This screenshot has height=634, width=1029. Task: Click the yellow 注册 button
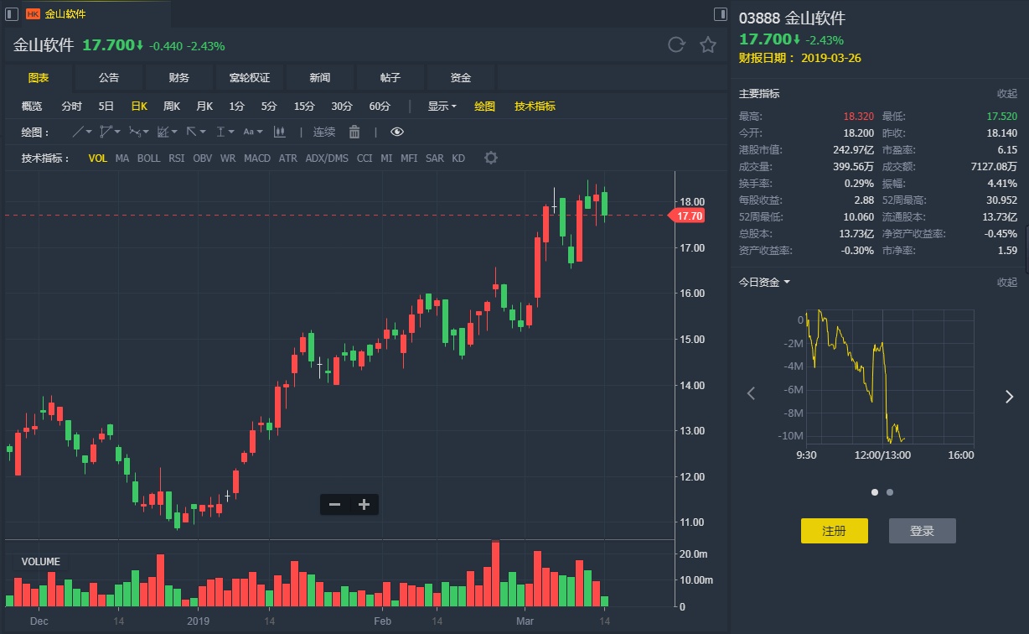(x=834, y=531)
